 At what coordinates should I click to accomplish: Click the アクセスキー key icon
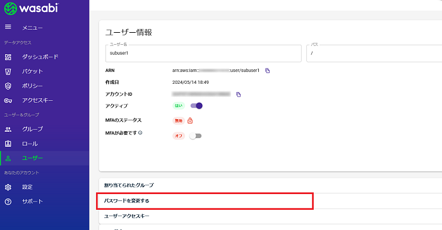[x=8, y=100]
